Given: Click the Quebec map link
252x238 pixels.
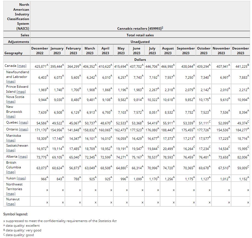Looking at the screenshot, I should (24, 123).
